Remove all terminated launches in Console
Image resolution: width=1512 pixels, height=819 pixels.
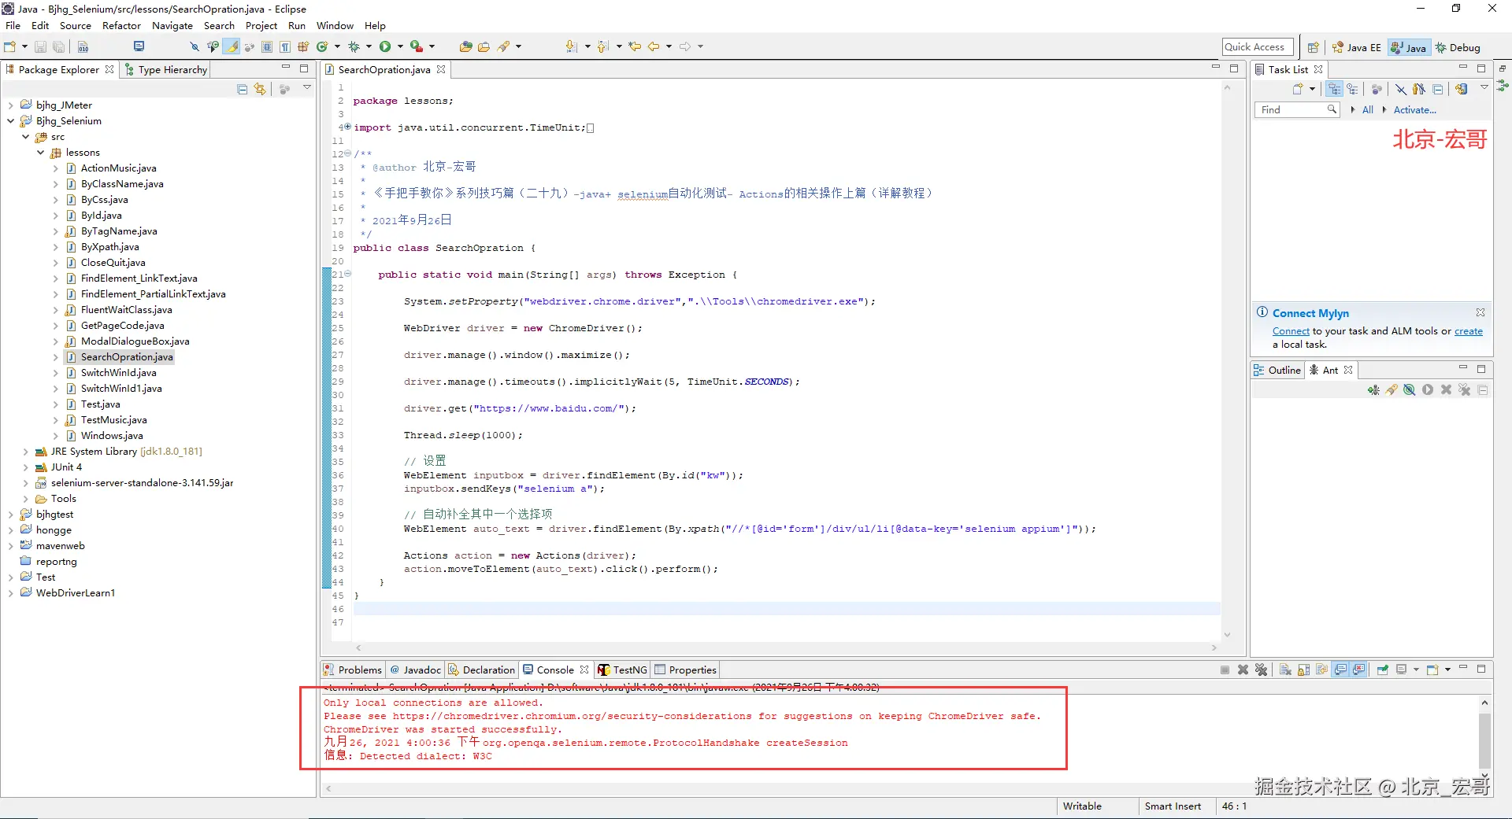point(1261,670)
